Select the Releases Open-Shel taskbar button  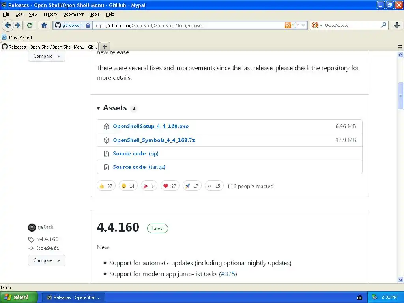click(x=73, y=297)
